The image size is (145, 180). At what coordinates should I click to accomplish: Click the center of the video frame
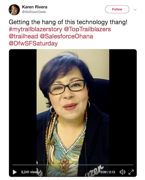(x=73, y=107)
